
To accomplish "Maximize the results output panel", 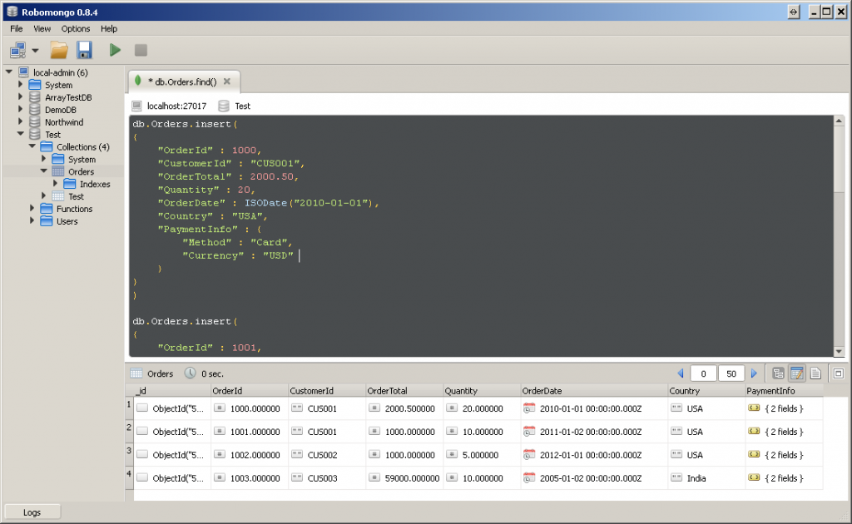I will 838,373.
